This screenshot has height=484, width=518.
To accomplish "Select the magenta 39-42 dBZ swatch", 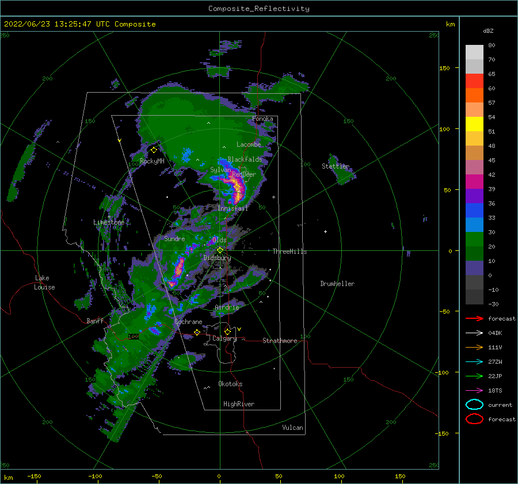I will tap(474, 182).
